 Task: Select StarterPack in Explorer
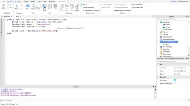[166, 52]
